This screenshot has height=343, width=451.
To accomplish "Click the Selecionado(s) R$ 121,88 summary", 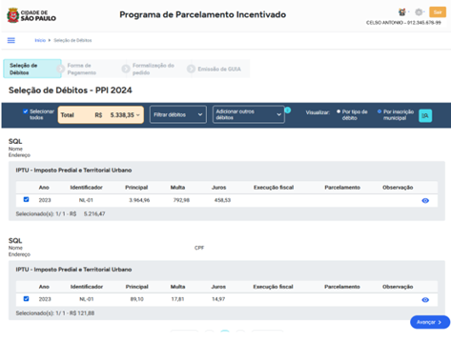I will pyautogui.click(x=55, y=313).
